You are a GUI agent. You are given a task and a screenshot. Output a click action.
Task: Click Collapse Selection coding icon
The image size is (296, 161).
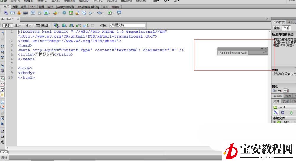(x=2, y=52)
